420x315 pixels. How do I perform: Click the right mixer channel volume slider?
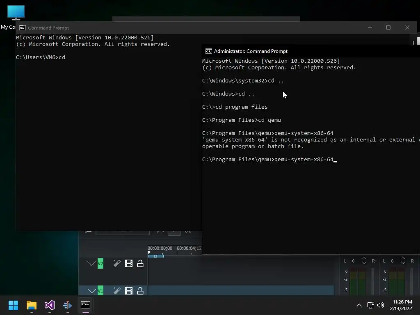click(412, 281)
